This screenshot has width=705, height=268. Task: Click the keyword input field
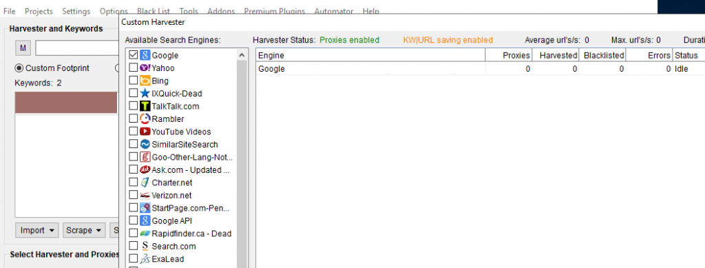click(x=76, y=48)
